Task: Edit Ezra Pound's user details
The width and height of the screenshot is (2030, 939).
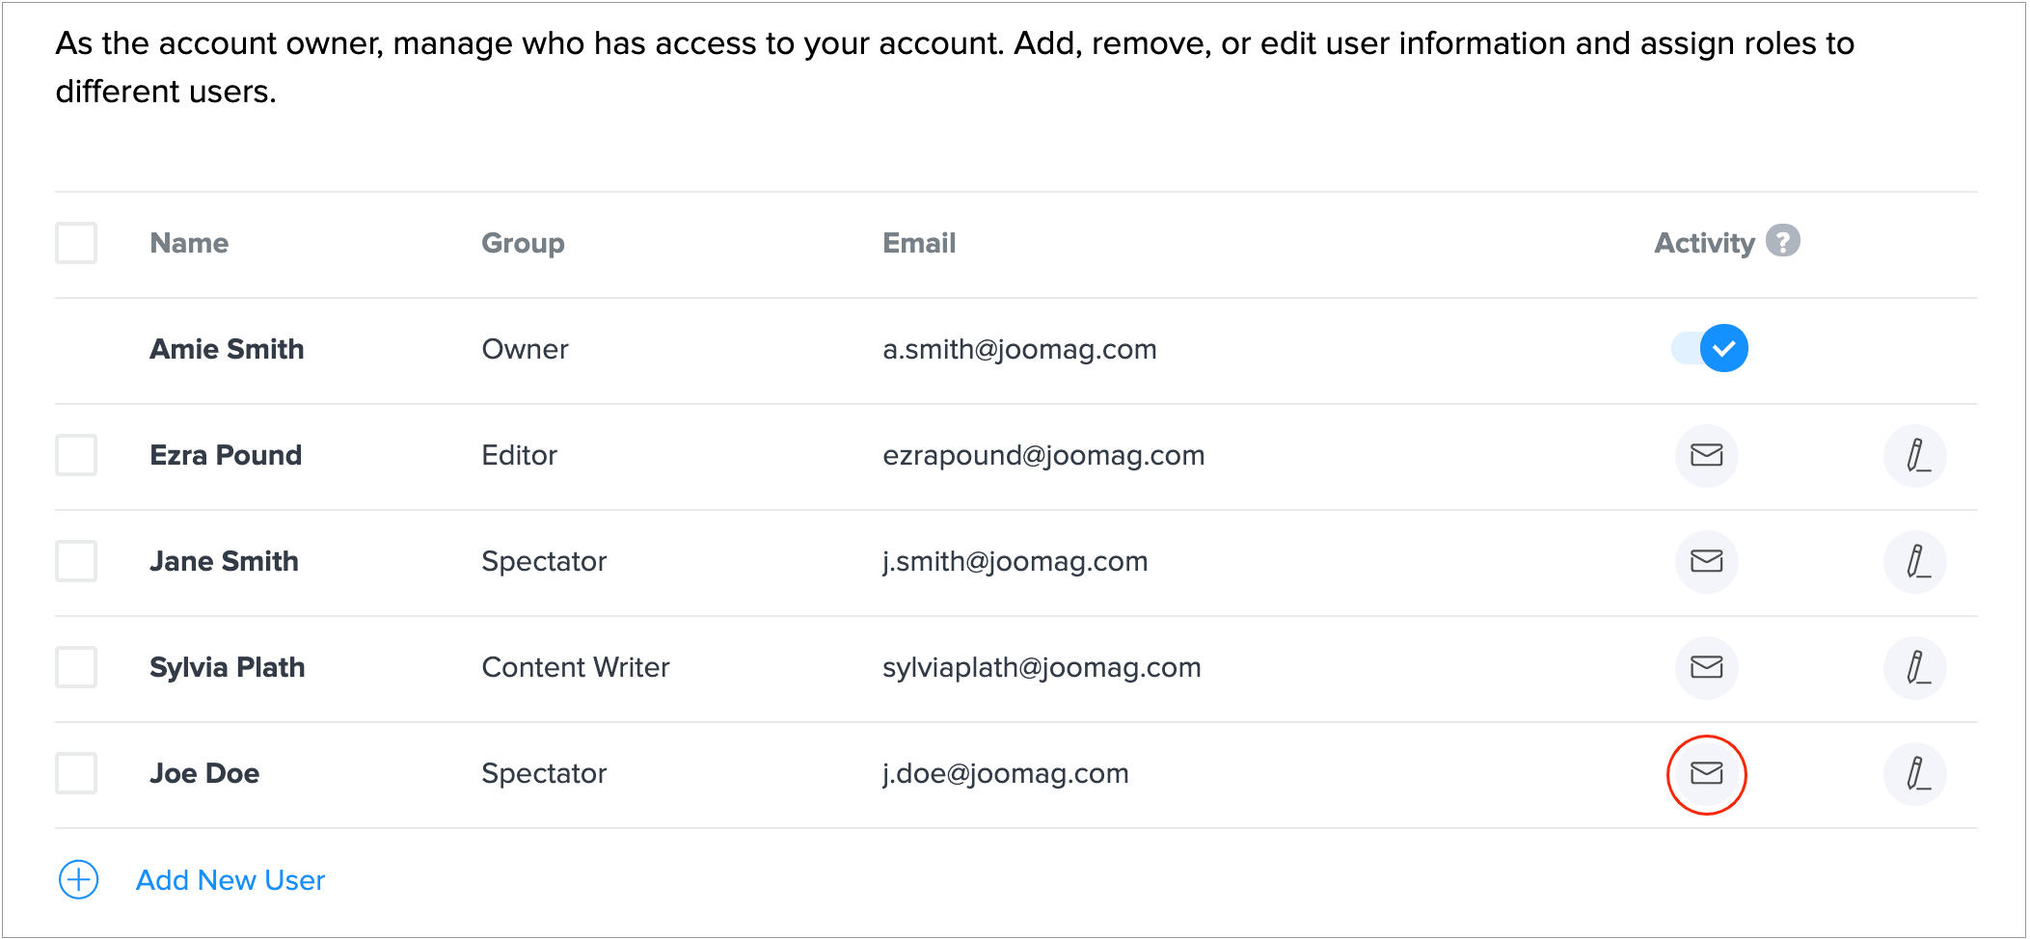Action: tap(1914, 455)
